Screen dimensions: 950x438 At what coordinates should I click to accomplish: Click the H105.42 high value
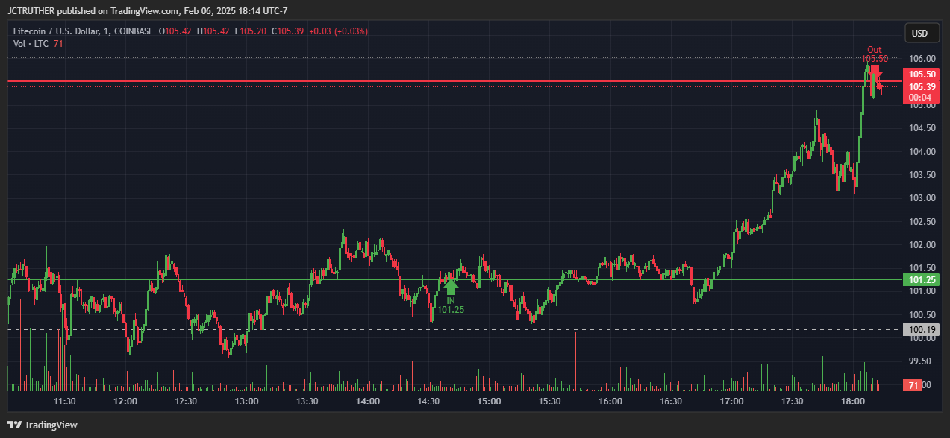click(x=213, y=31)
